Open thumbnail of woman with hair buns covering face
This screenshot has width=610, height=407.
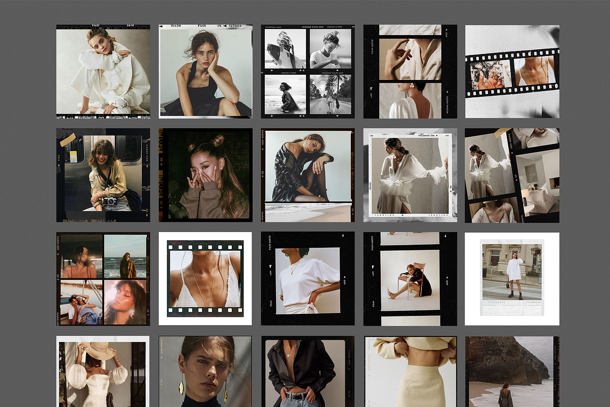(x=205, y=175)
